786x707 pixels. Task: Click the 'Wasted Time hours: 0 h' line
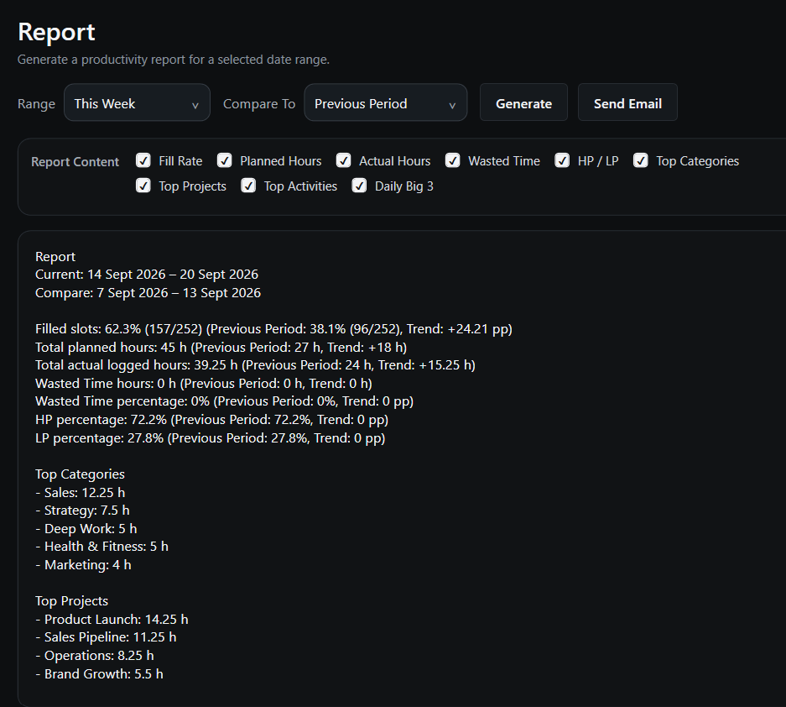(x=204, y=384)
